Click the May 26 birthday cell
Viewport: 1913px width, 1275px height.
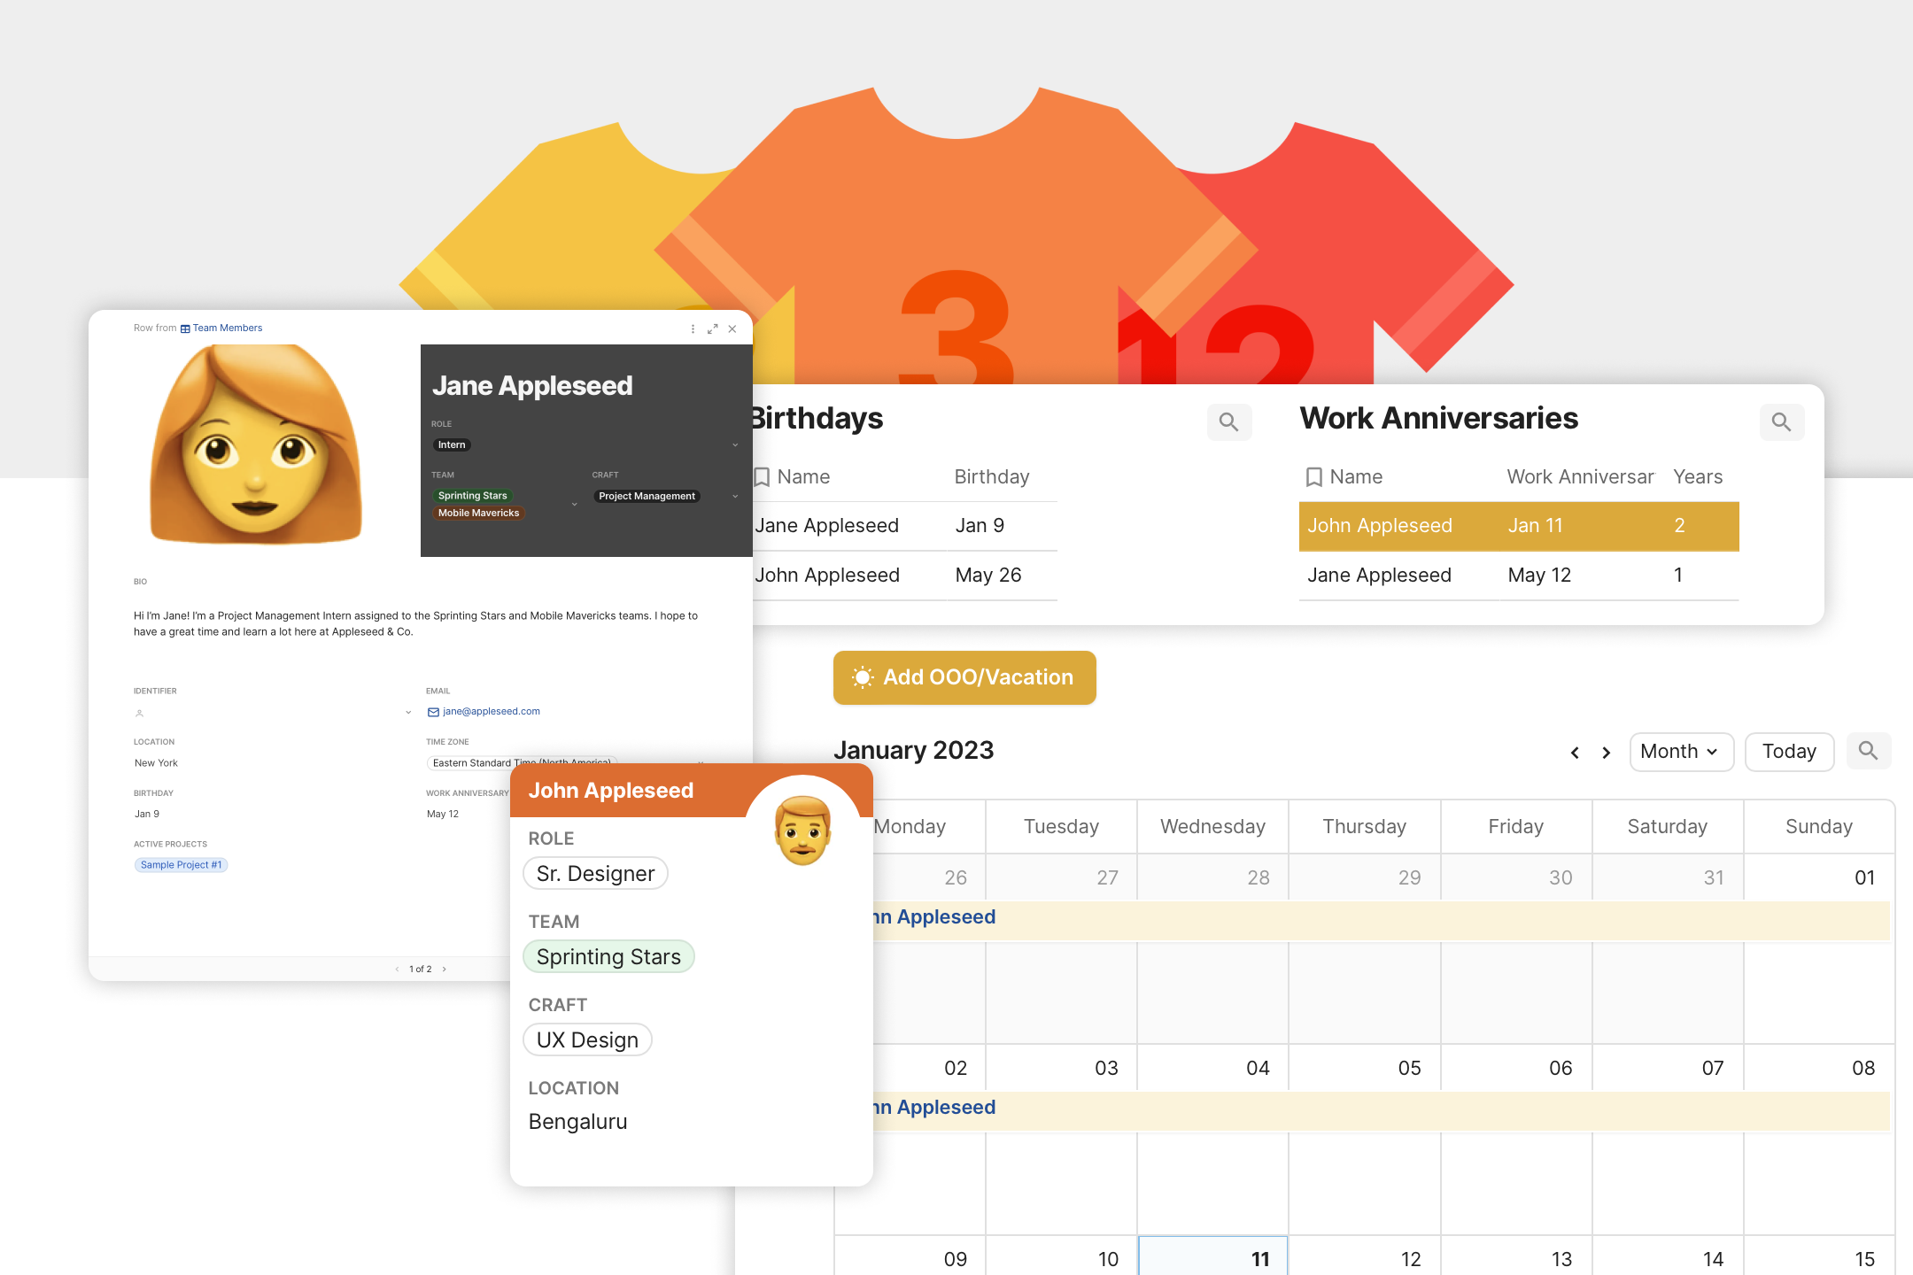(x=988, y=576)
